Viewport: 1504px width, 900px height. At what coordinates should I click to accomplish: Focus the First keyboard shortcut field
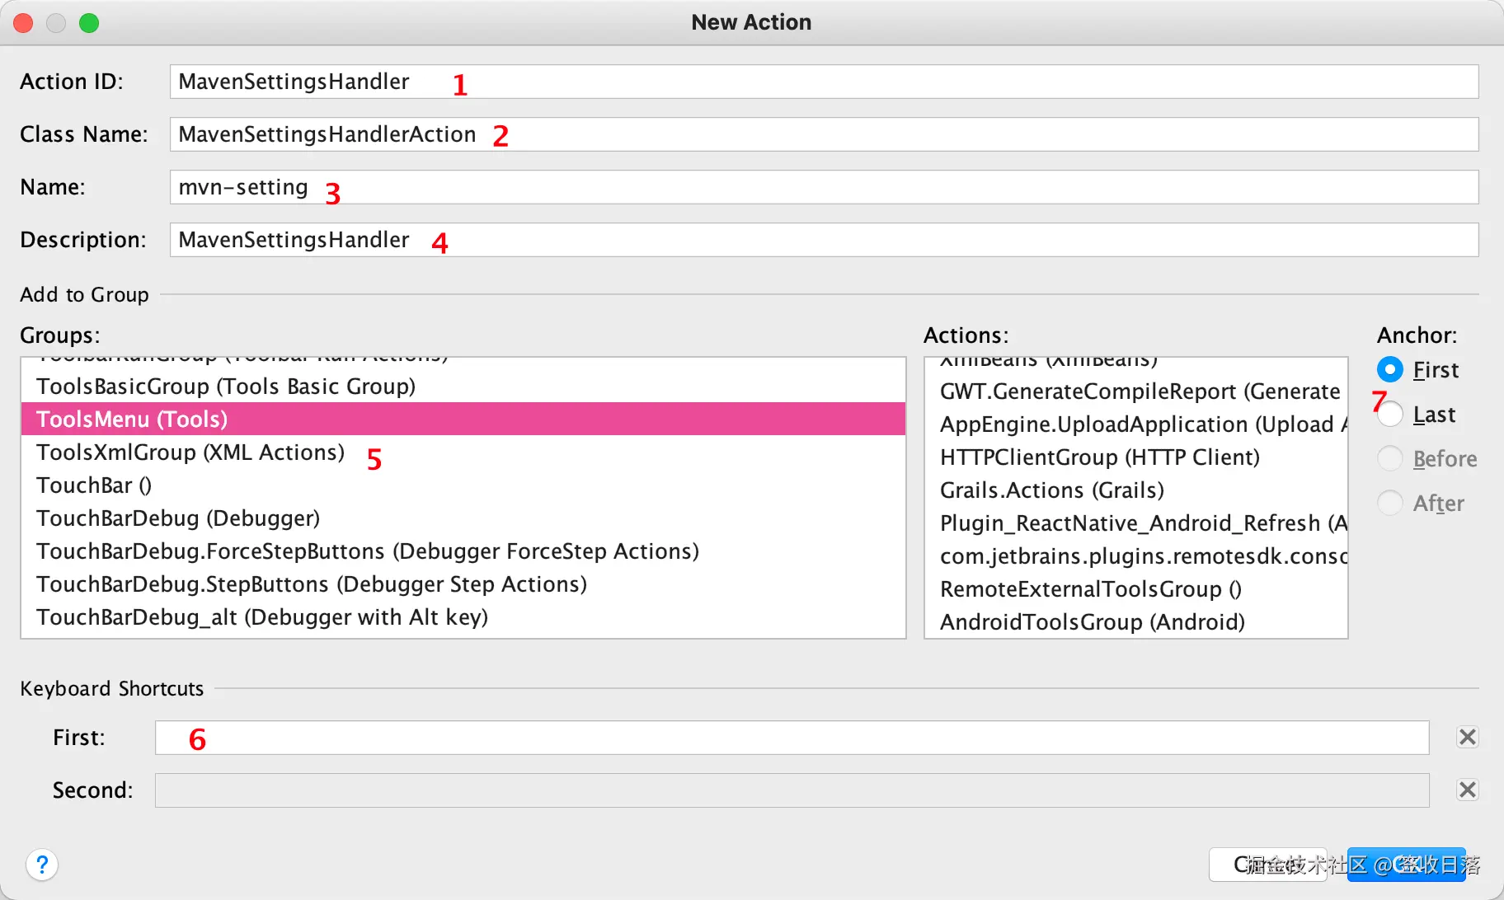(x=792, y=738)
